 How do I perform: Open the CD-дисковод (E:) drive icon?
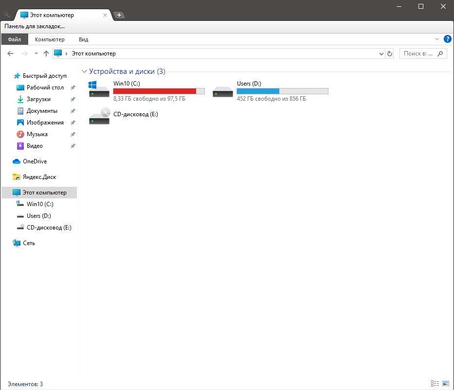[x=99, y=116]
